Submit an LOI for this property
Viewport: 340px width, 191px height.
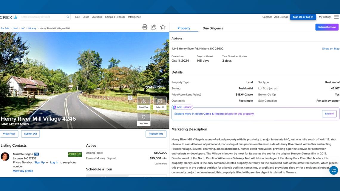pyautogui.click(x=30, y=133)
